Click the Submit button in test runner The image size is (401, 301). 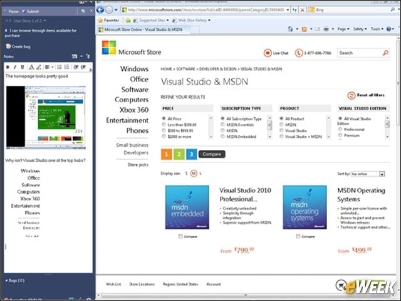(x=31, y=11)
